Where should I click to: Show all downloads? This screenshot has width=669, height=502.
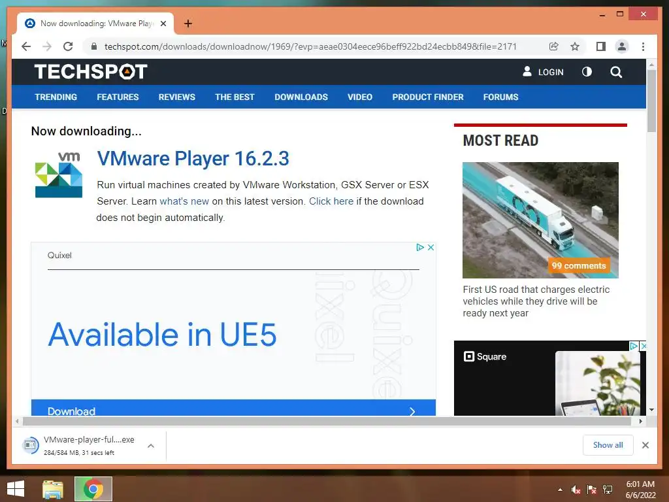608,444
